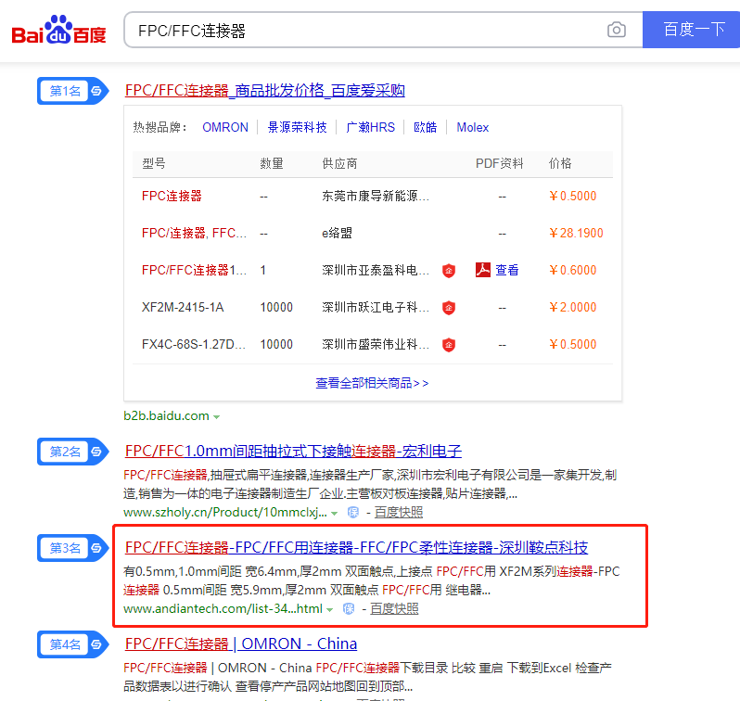Open www.szholy.cn/Product URL
The height and width of the screenshot is (701, 740).
pos(225,512)
